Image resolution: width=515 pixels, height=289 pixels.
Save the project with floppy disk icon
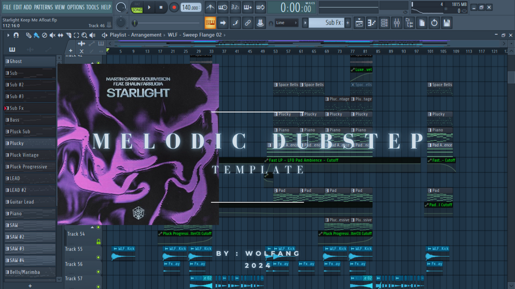point(447,23)
